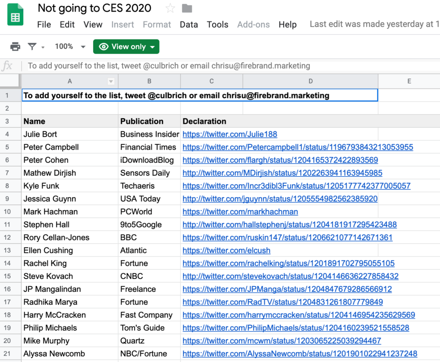Open jguynn status link
Screen dimensions: 440x362
[280, 199]
